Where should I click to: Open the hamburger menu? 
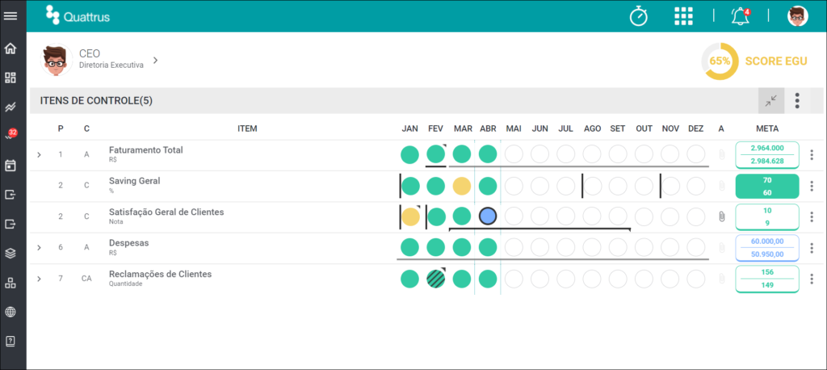(10, 16)
